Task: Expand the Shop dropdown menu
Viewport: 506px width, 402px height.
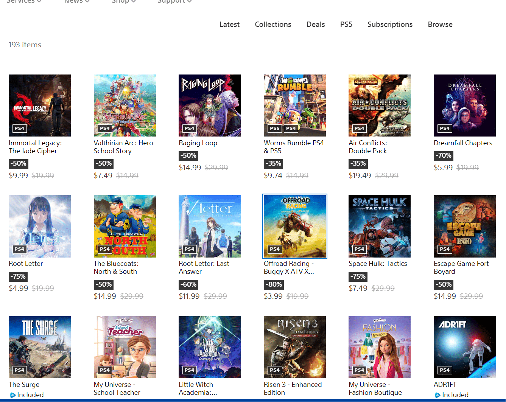Action: click(133, 2)
